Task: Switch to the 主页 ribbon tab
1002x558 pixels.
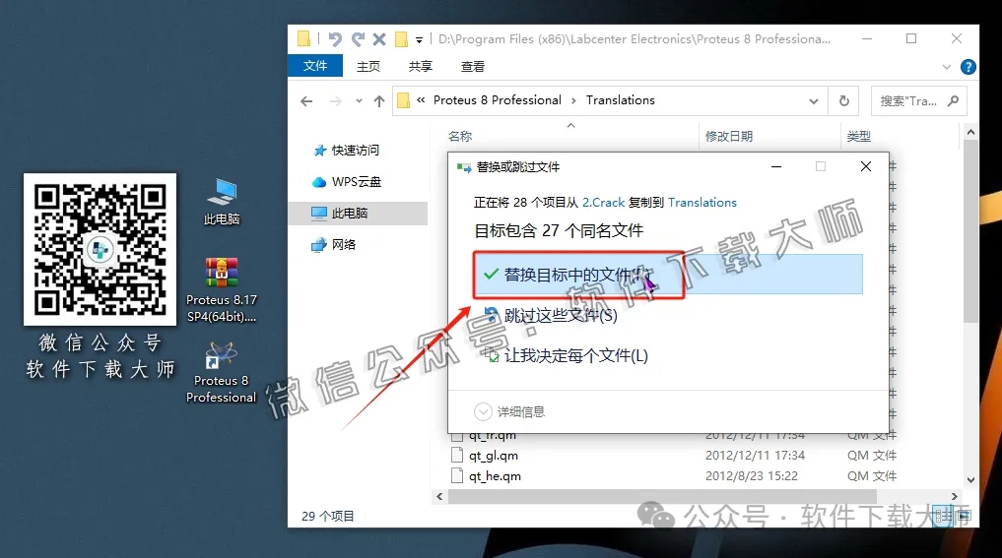Action: (x=368, y=66)
